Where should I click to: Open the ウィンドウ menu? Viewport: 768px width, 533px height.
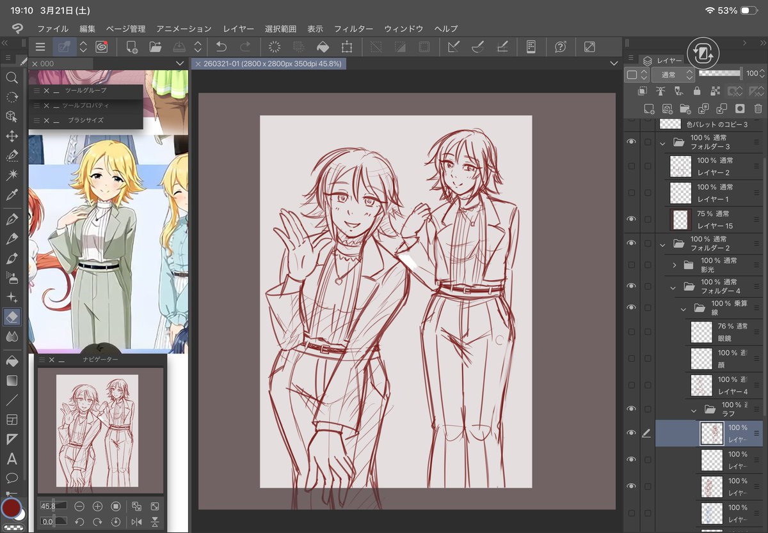403,29
